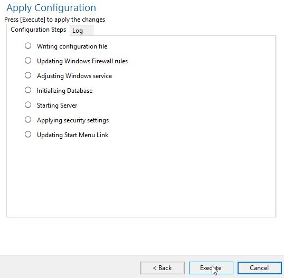Select the Updating Windows Firewall rules step text
The image size is (284, 278).
click(82, 61)
